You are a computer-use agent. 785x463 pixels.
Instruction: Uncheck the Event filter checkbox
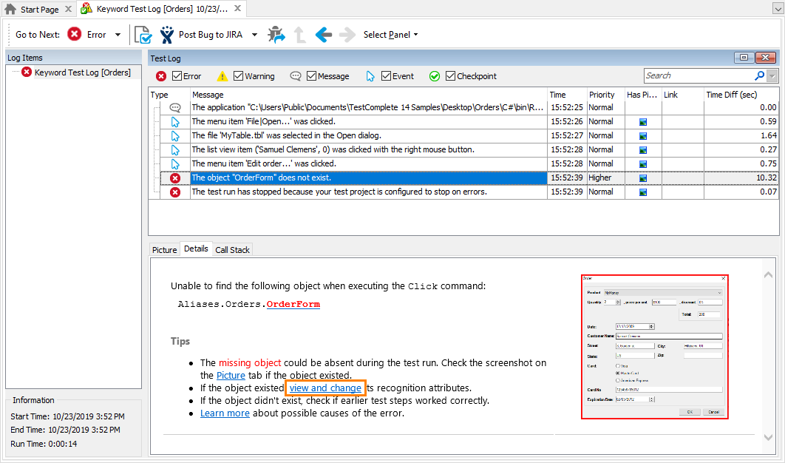(x=386, y=75)
